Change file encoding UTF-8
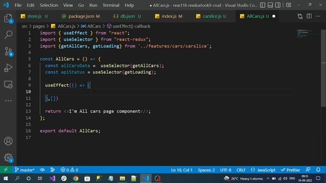 pyautogui.click(x=226, y=170)
